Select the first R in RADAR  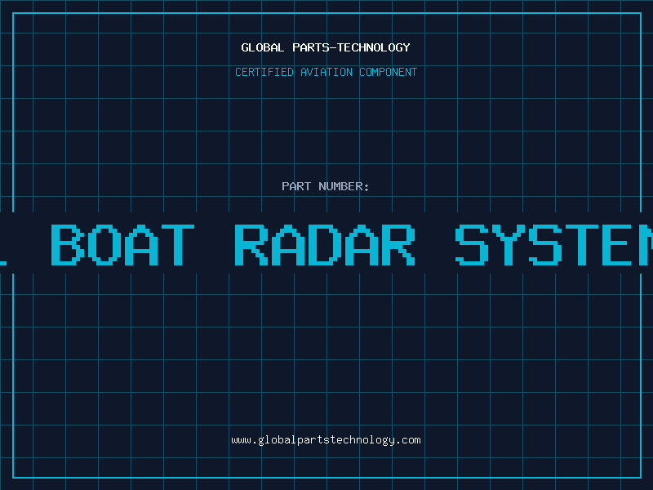coord(251,245)
